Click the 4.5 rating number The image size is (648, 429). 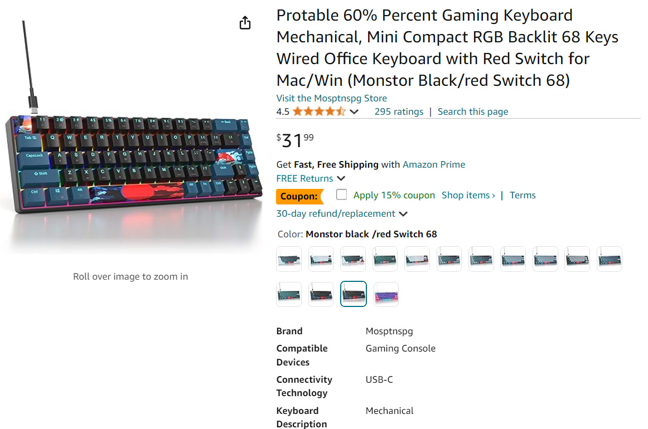(283, 111)
